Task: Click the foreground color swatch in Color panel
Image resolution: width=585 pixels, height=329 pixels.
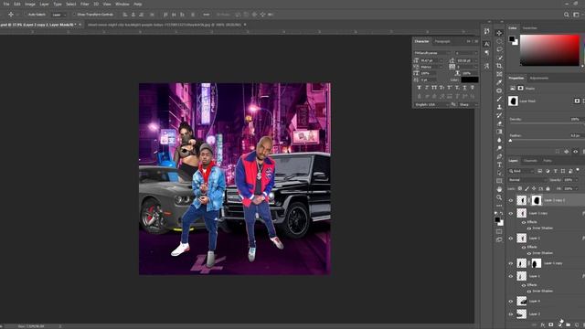Action: pyautogui.click(x=512, y=38)
